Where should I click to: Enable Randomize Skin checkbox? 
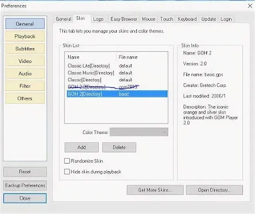67,161
